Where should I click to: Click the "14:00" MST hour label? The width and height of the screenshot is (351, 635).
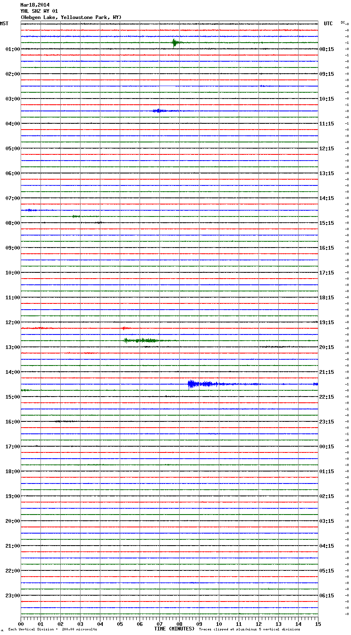(13, 372)
